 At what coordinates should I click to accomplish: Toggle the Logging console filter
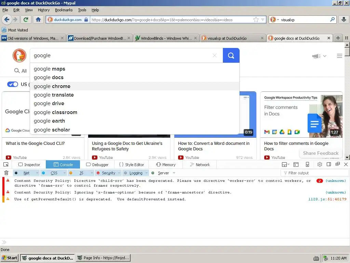point(134,173)
